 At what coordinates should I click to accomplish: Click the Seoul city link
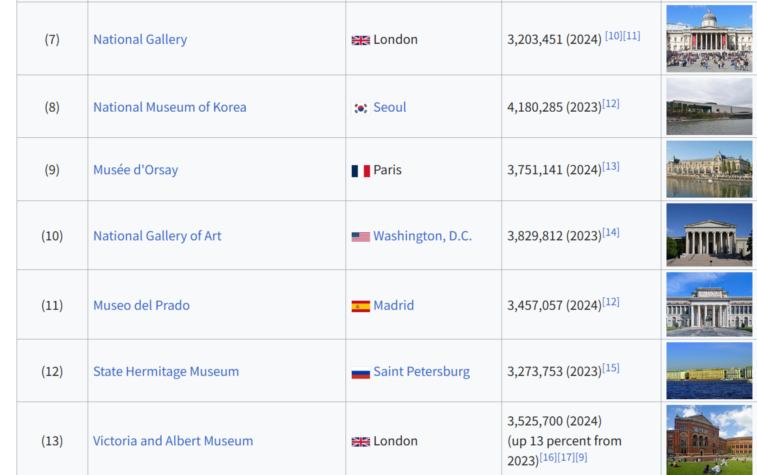click(389, 107)
